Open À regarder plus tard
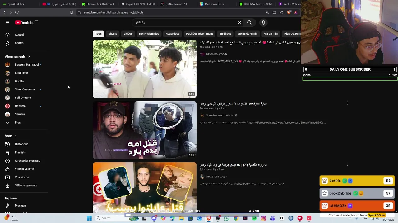The width and height of the screenshot is (398, 223). pos(27,161)
